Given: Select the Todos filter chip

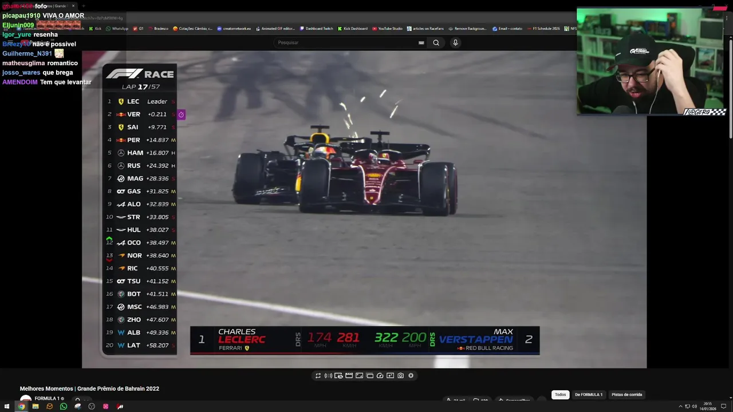Looking at the screenshot, I should [560, 394].
